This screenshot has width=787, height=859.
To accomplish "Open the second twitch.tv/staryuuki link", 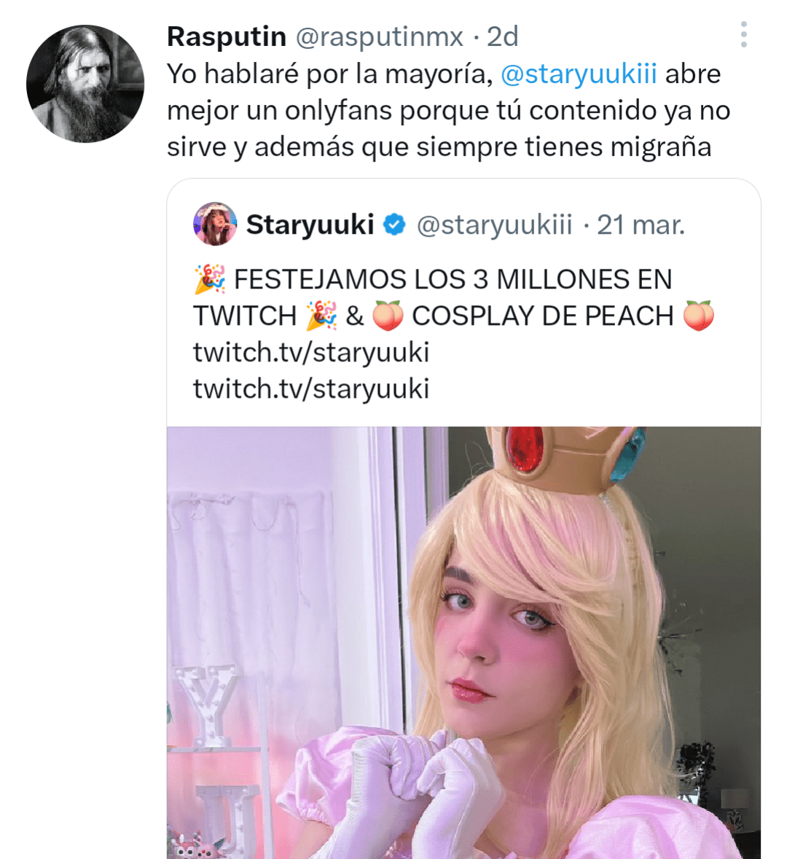I will 311,389.
